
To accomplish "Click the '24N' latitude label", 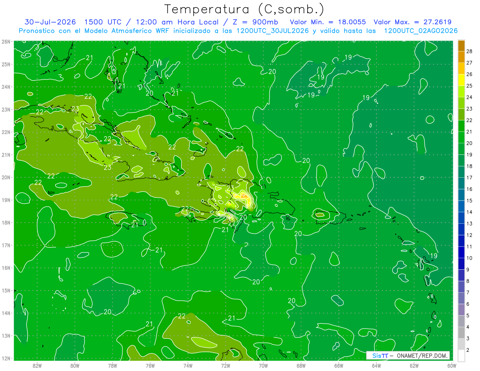I will 6,87.
